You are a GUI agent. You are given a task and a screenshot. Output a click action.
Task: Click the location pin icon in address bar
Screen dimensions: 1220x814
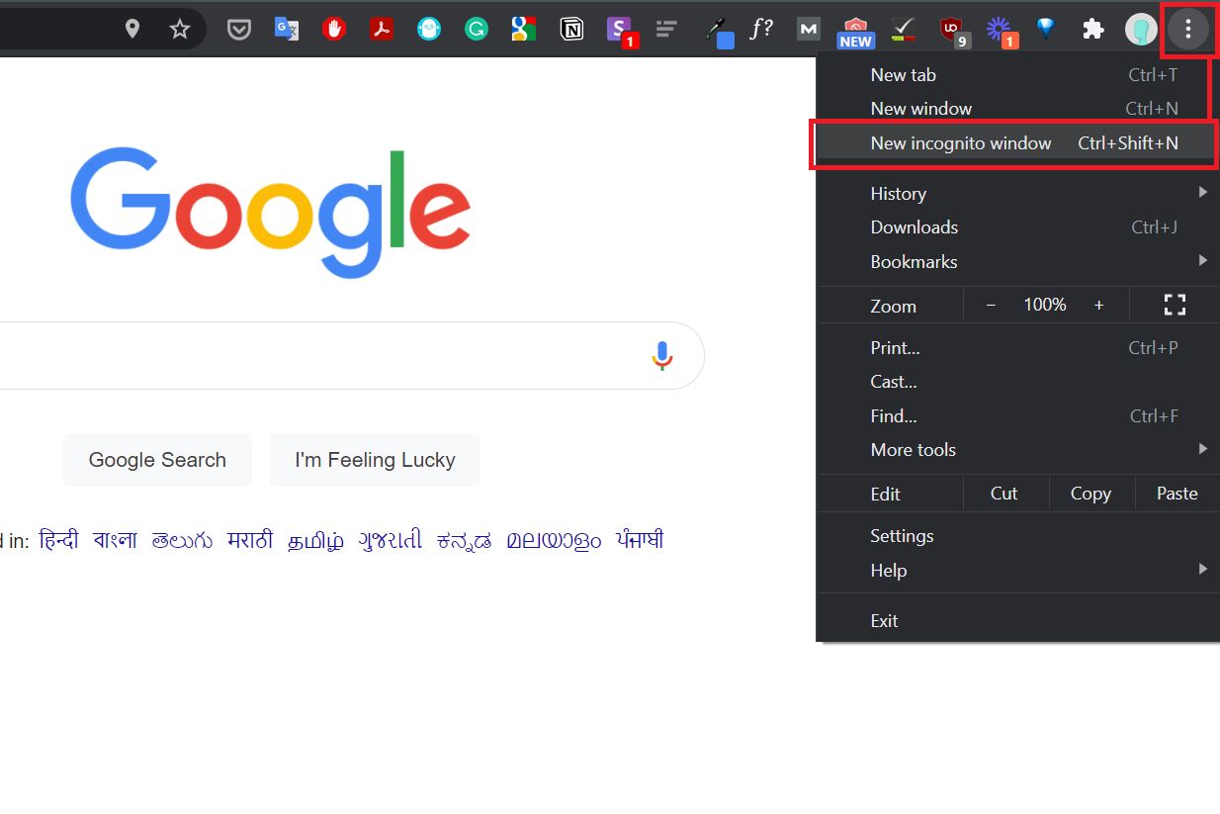132,29
